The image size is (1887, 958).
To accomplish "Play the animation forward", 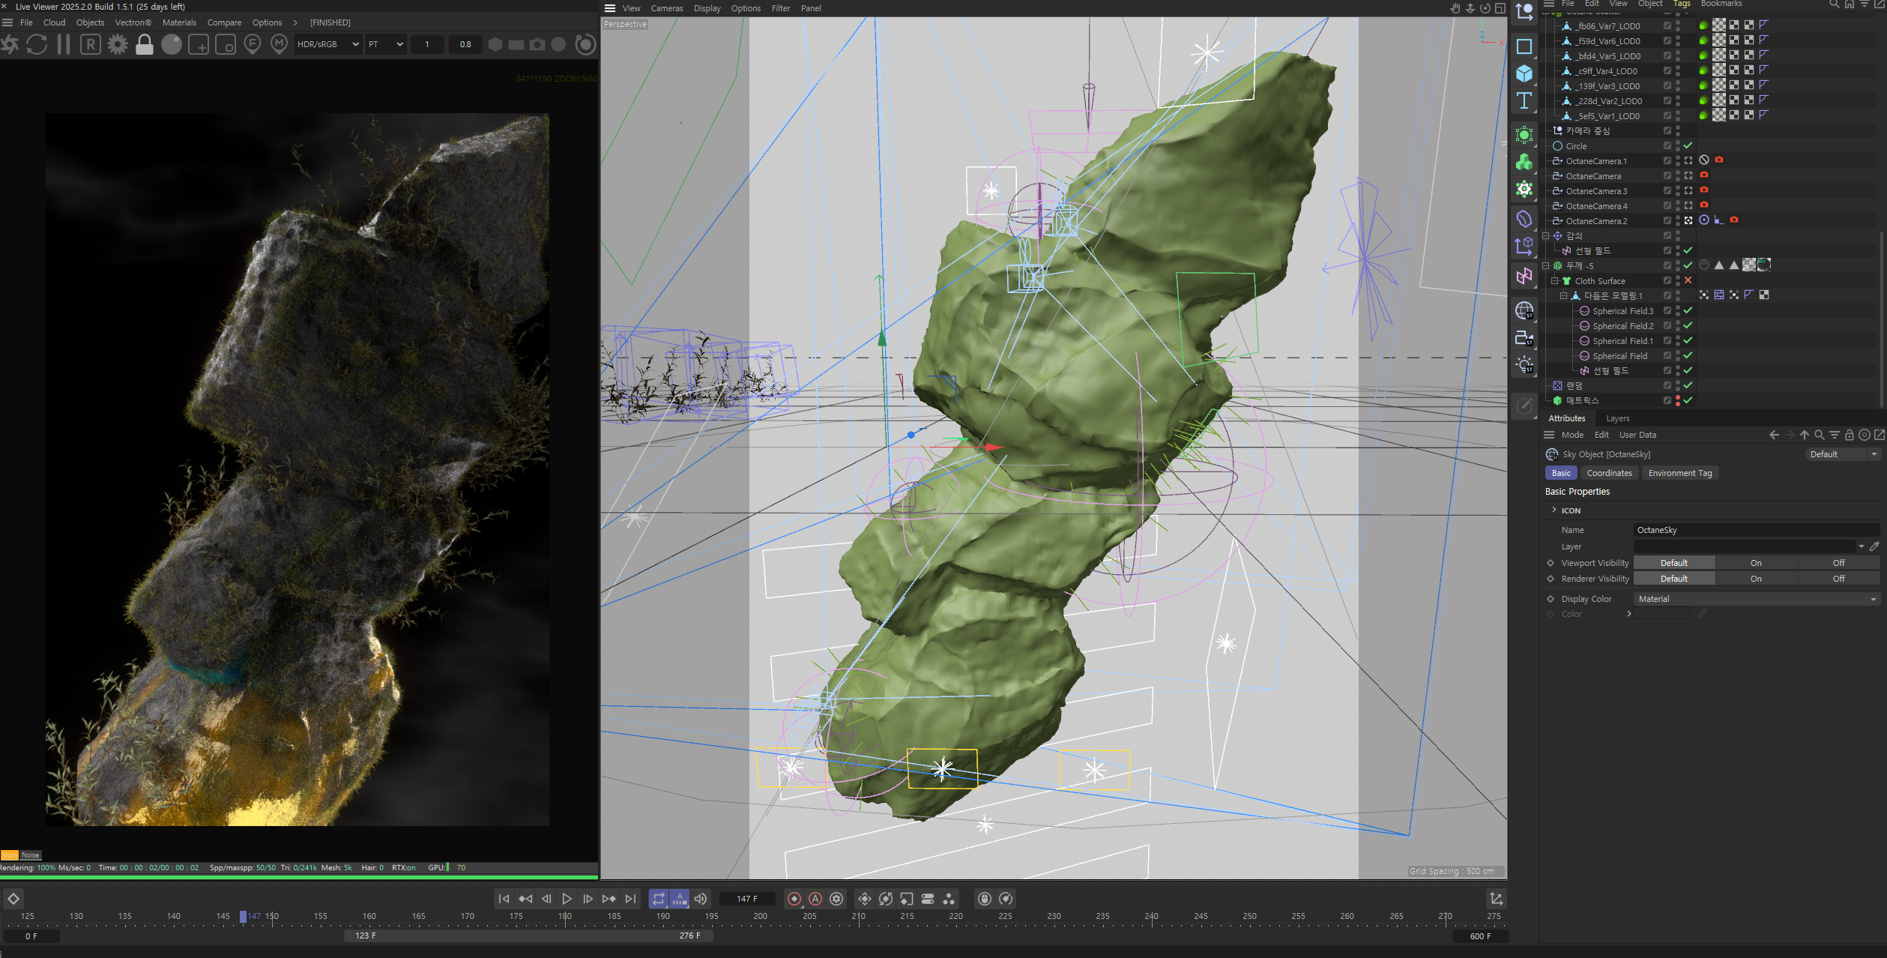I will [567, 899].
